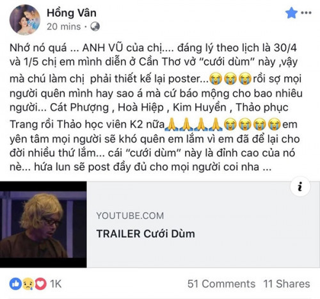Click the public globe privacy icon
This screenshot has width=320, height=299.
click(x=95, y=27)
